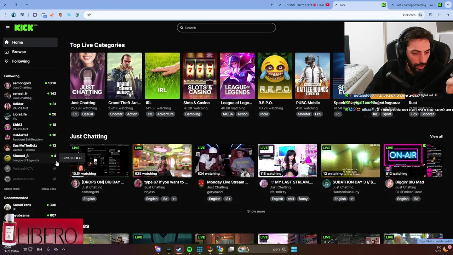
Task: Click the KICK logo
Action: pos(26,28)
